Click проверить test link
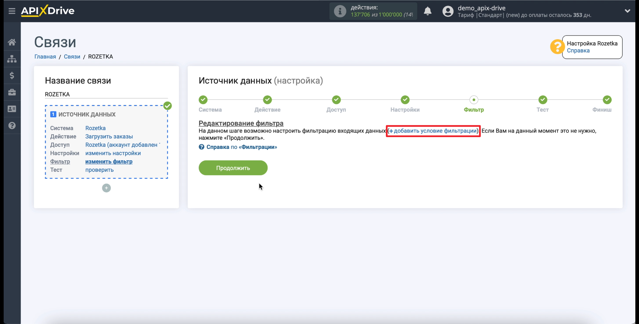This screenshot has height=324, width=639. point(99,169)
